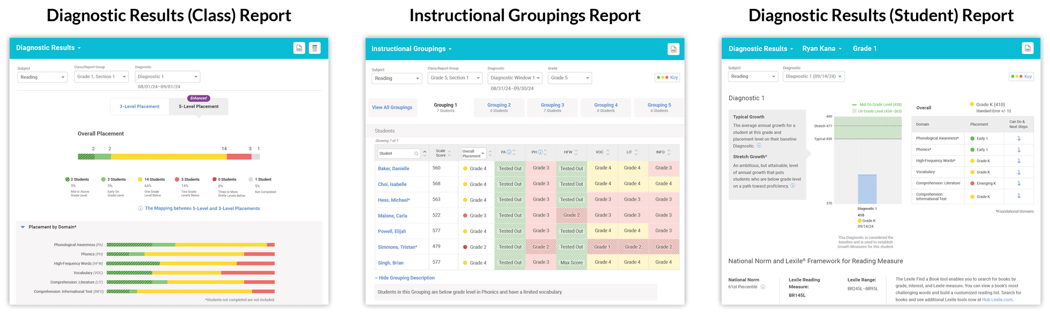Open Grade 1, Section 1 class dropdown

101,77
